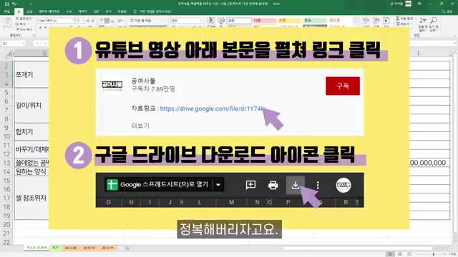
Task: Open the number format dropdown
Action: point(200,21)
